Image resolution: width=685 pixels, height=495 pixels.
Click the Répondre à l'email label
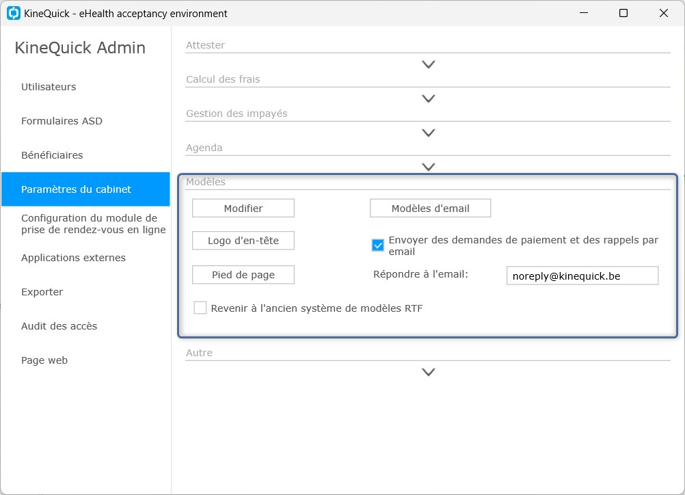(420, 274)
